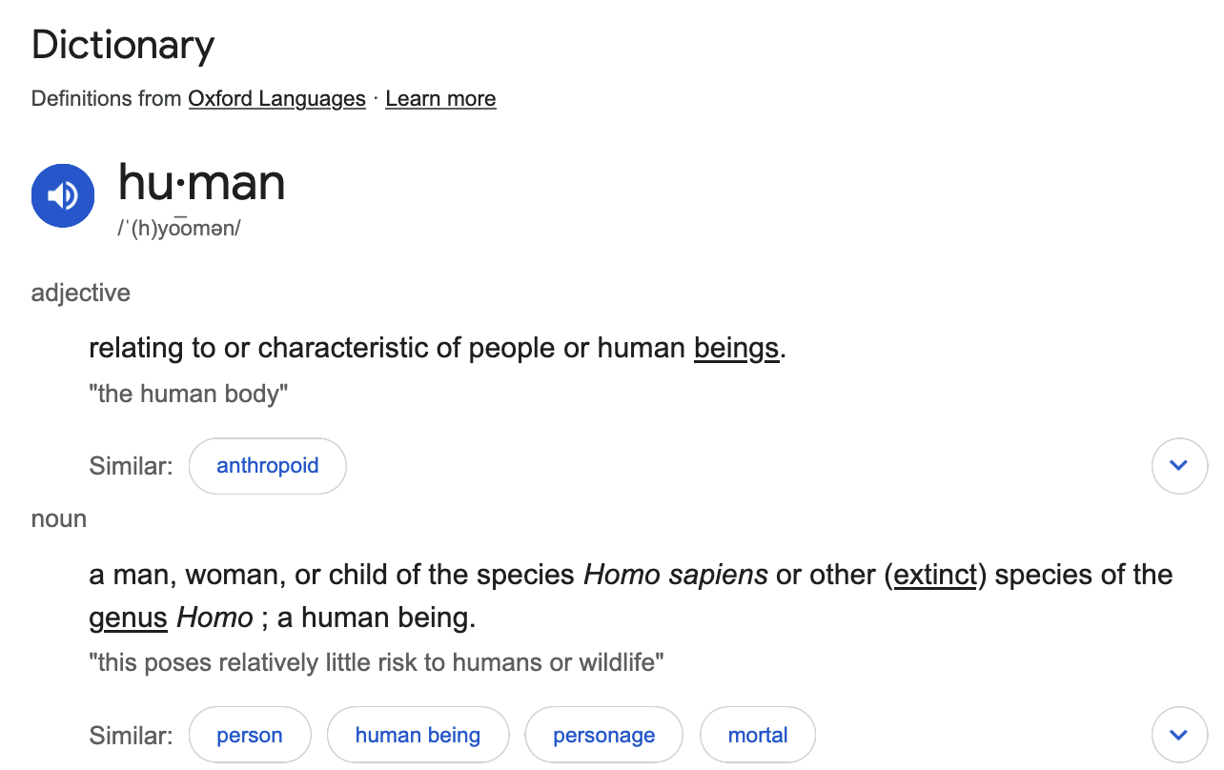Click the "mortal" synonym chip
Viewport: 1224px width, 770px height.
coord(758,735)
